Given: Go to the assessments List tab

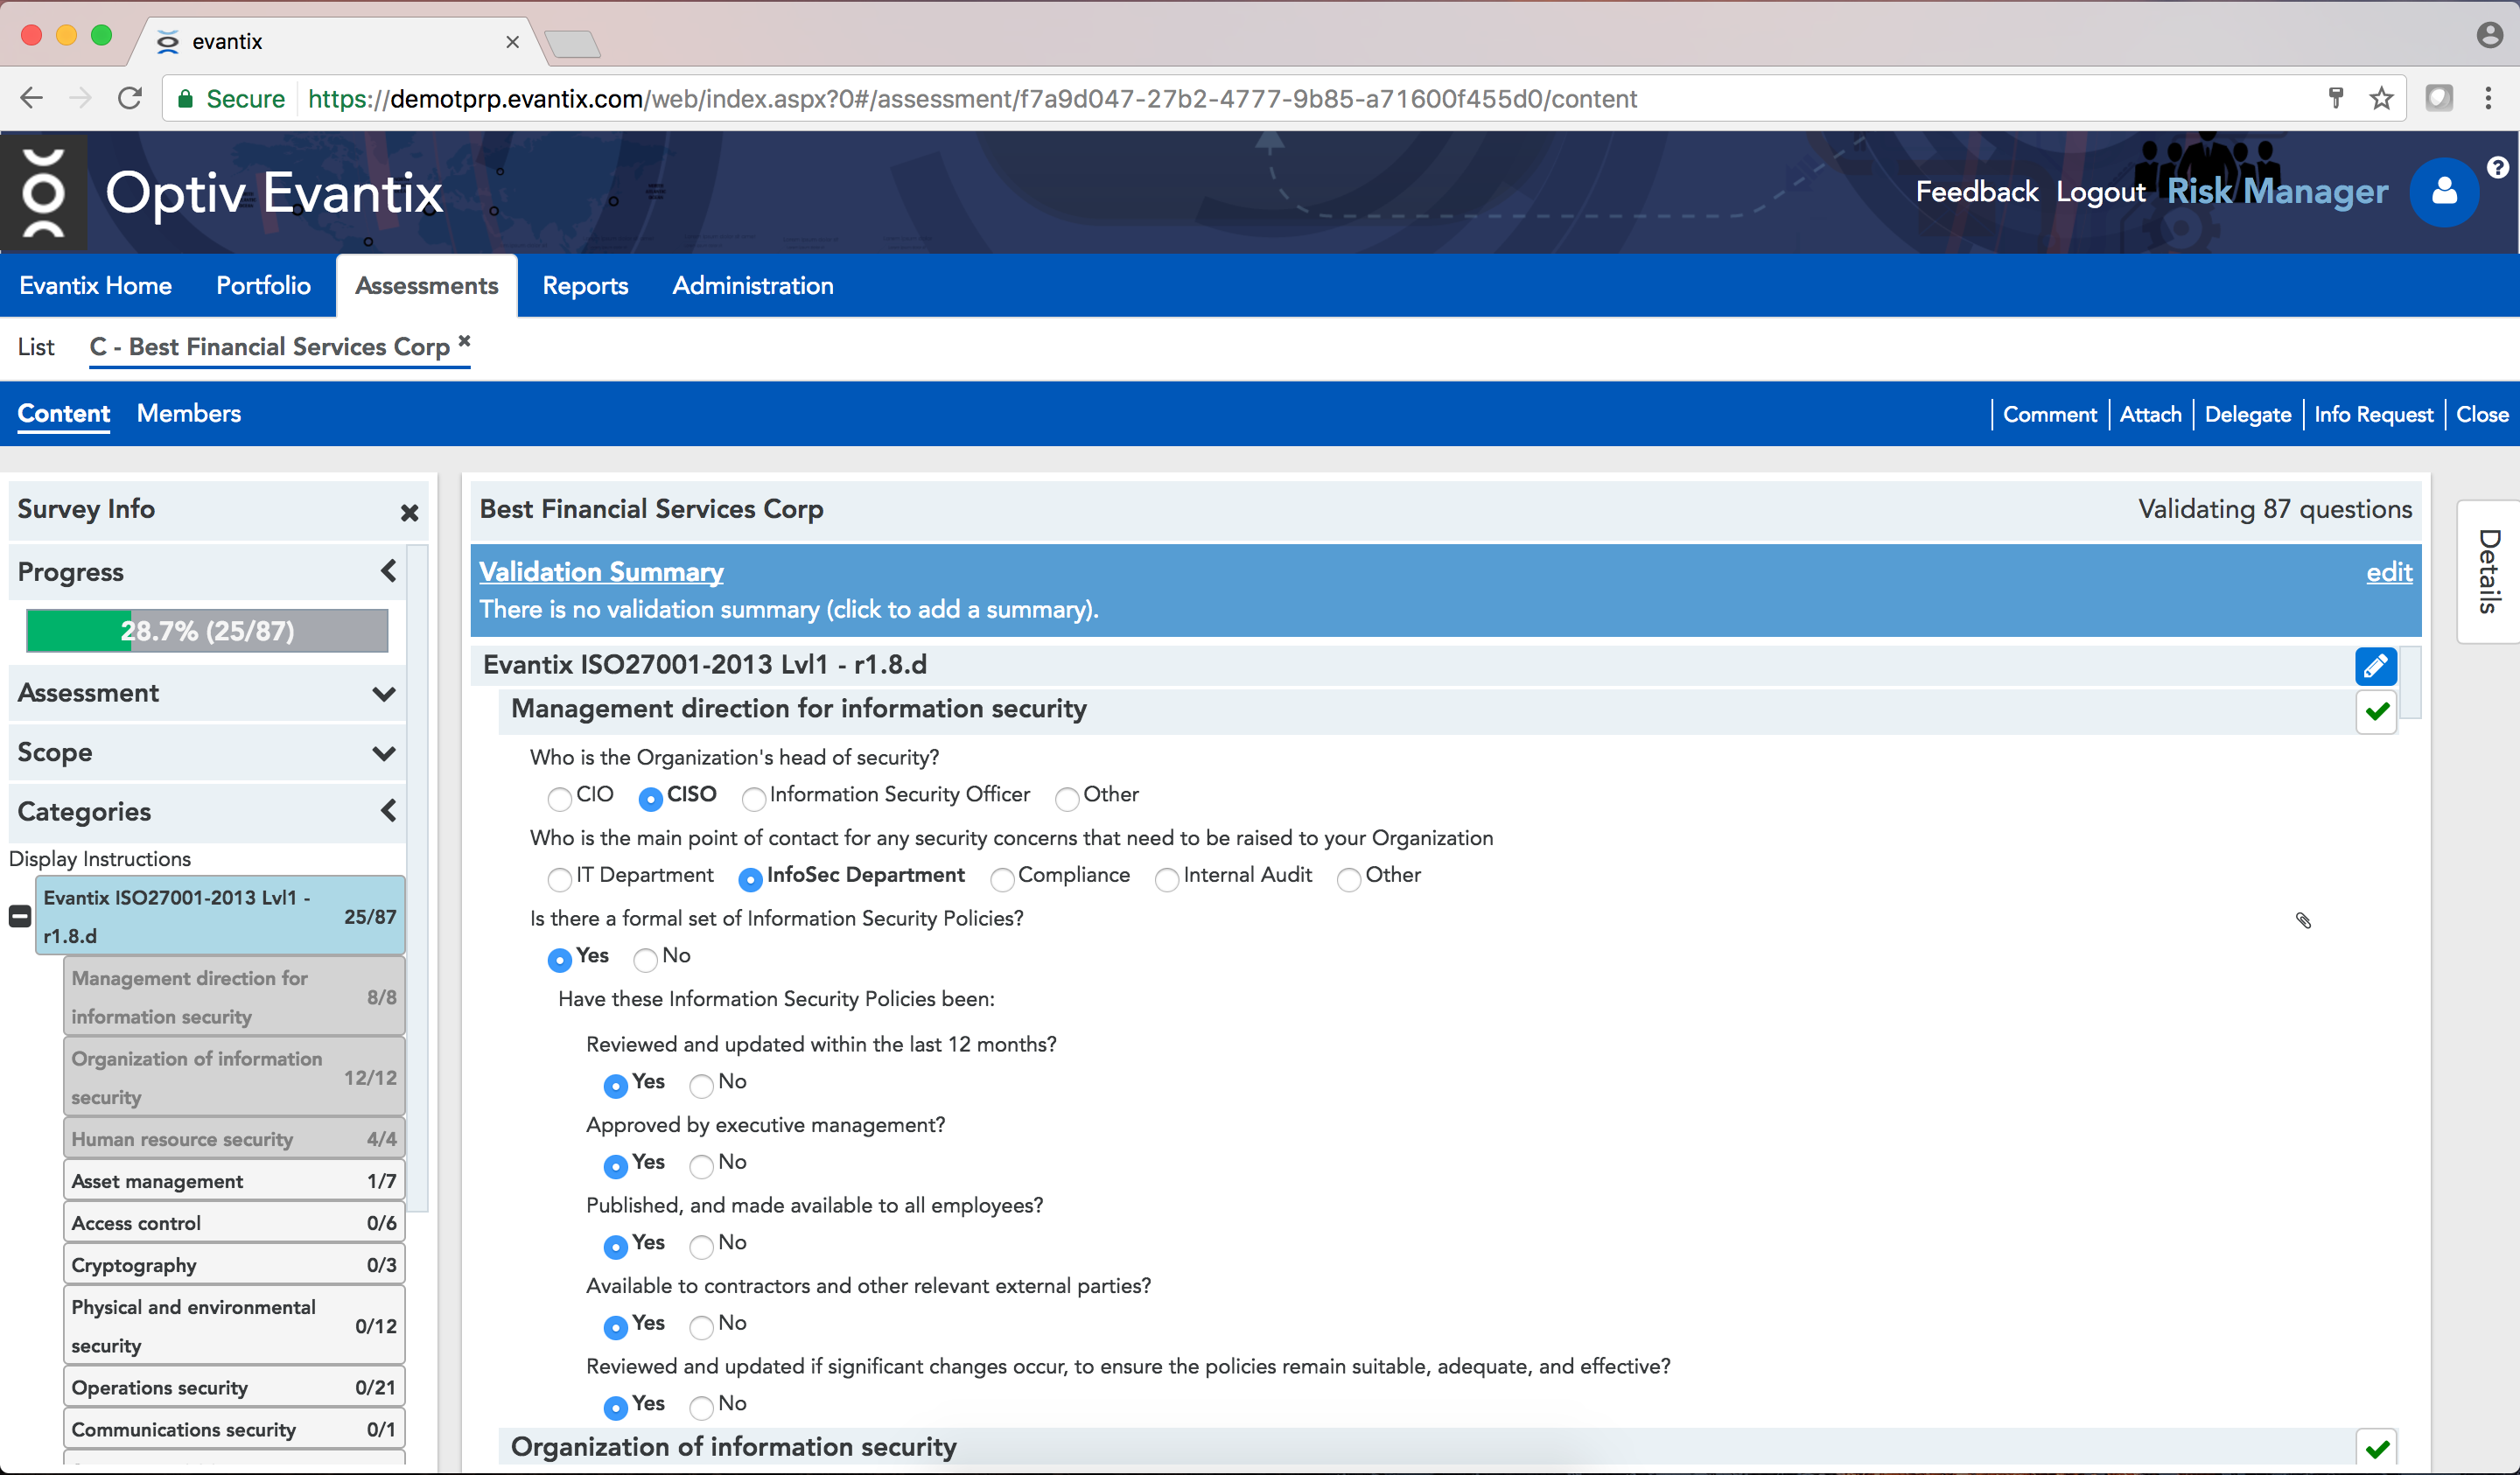Looking at the screenshot, I should pos(36,347).
